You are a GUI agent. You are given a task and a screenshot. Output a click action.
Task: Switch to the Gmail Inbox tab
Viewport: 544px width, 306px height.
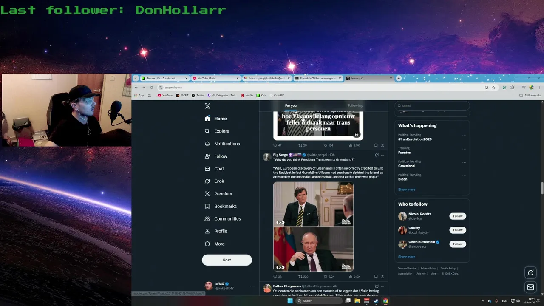click(x=266, y=78)
